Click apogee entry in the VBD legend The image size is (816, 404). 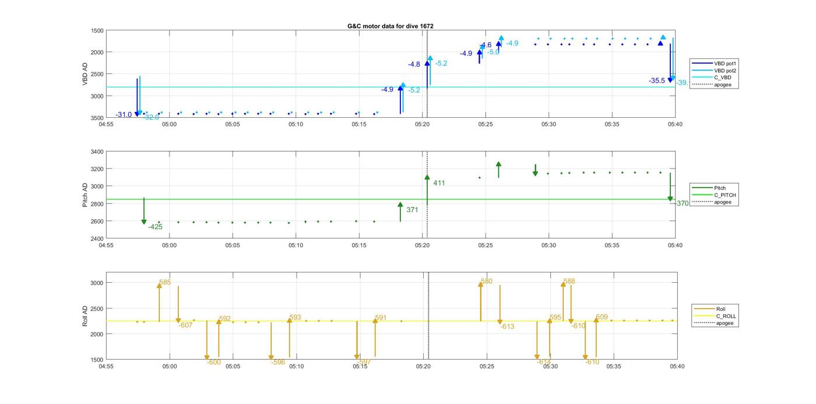[713, 85]
